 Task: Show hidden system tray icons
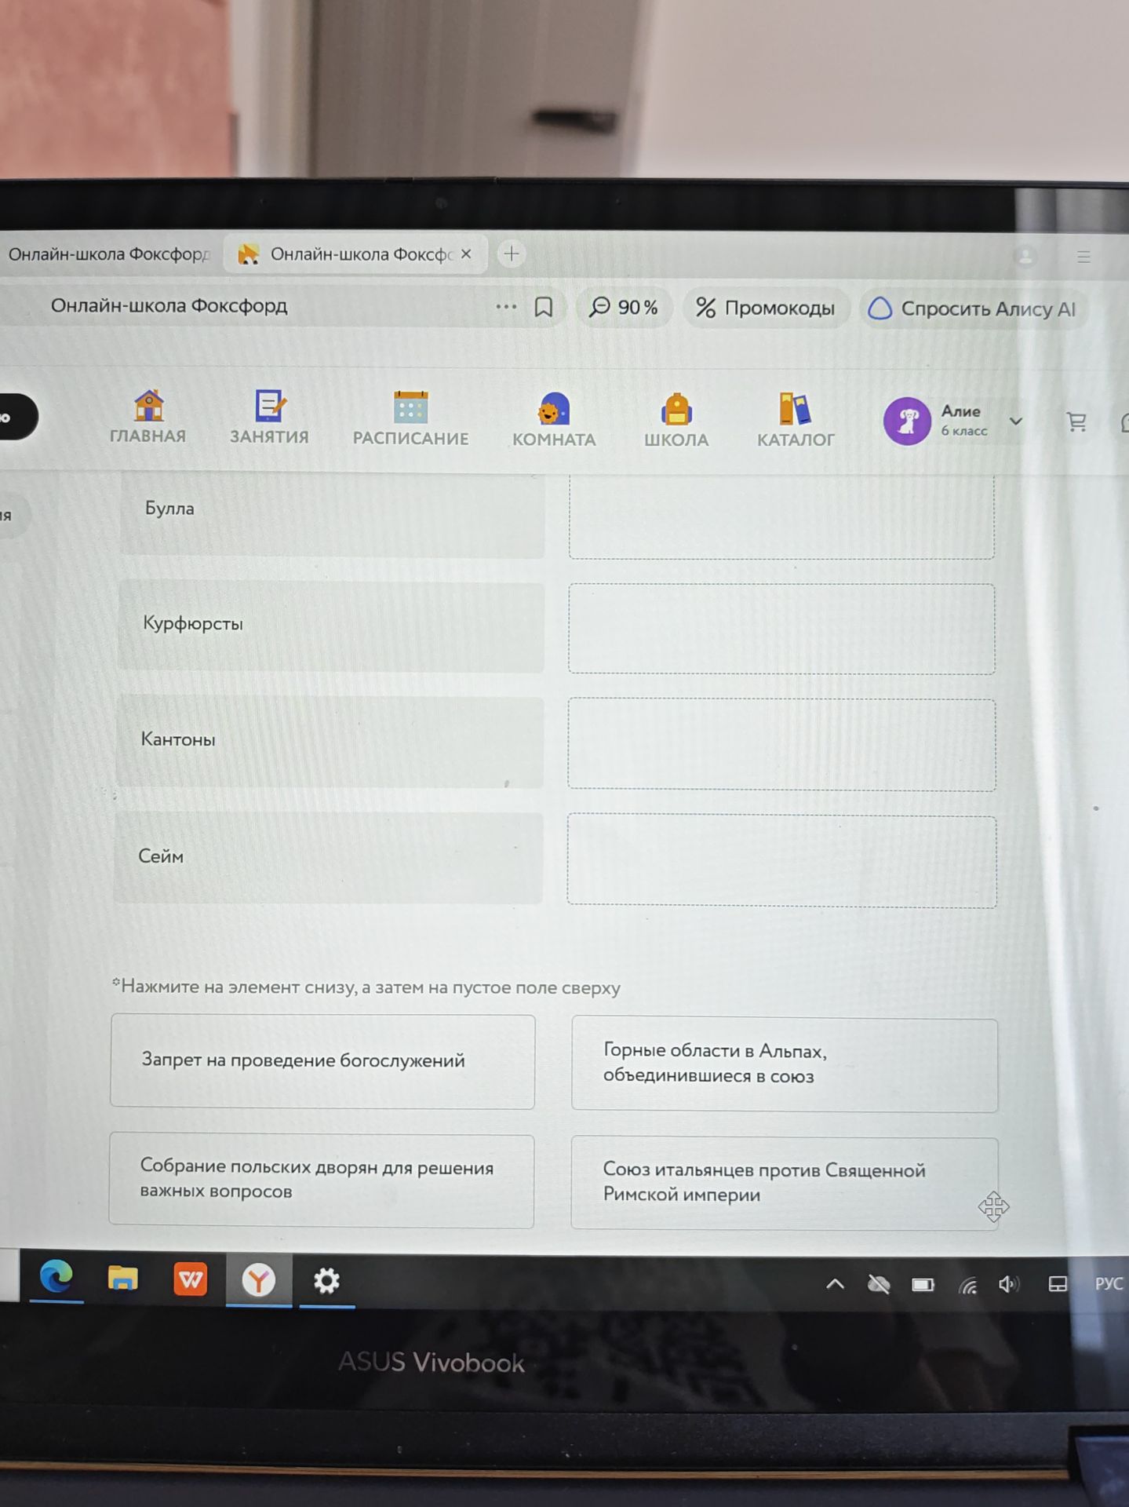click(836, 1284)
